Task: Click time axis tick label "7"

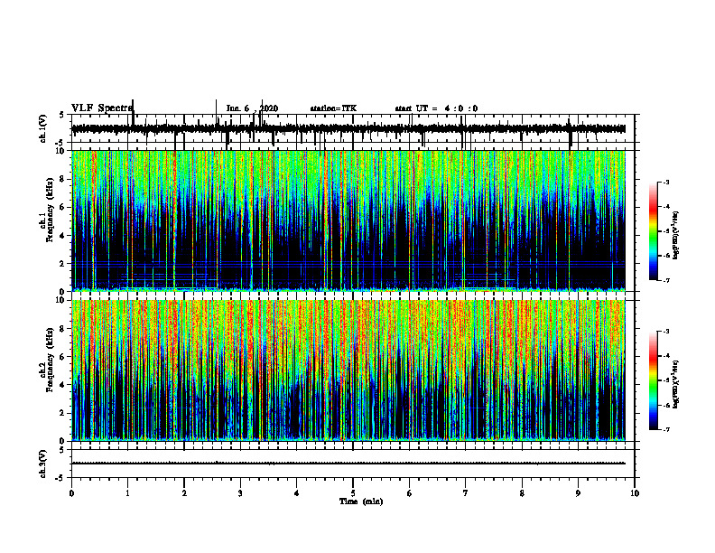Action: coord(466,493)
